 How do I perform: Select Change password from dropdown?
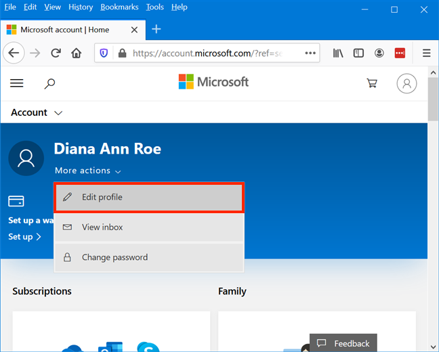coord(149,257)
